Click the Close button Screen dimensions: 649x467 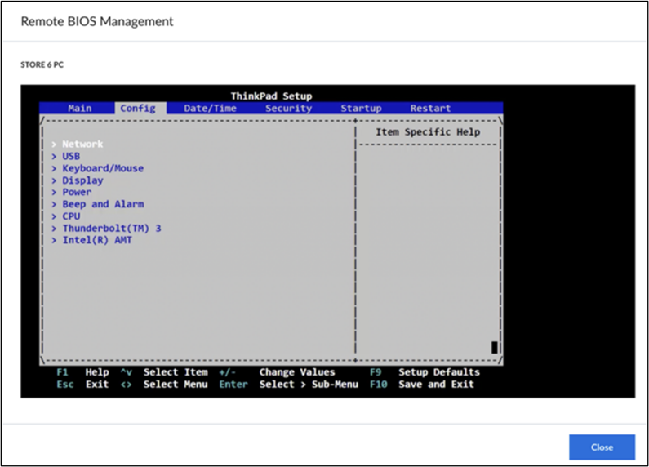(x=602, y=447)
